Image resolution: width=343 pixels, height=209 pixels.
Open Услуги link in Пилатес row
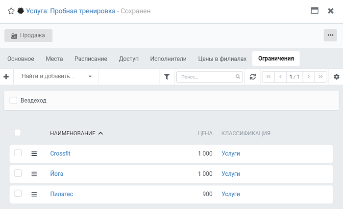pyautogui.click(x=231, y=194)
